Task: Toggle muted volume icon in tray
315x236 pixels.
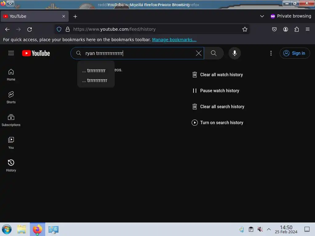Action: click(x=260, y=229)
